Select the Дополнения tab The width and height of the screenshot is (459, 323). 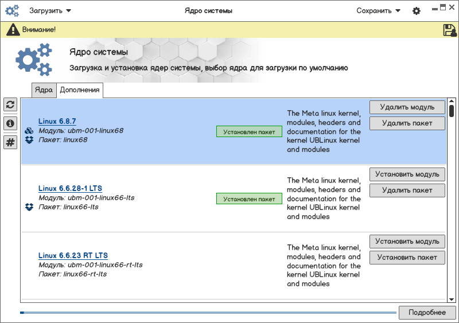tap(80, 90)
